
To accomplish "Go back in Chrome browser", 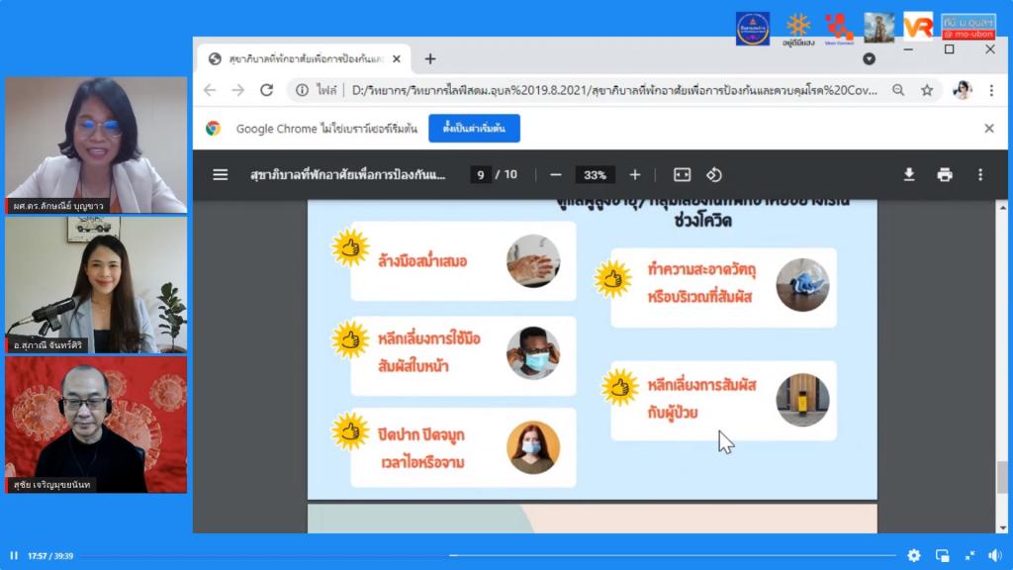I will 210,90.
